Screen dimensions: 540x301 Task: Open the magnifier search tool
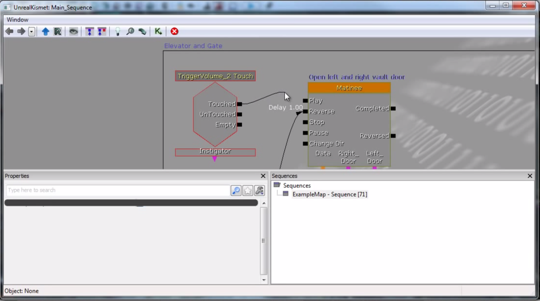coord(130,32)
